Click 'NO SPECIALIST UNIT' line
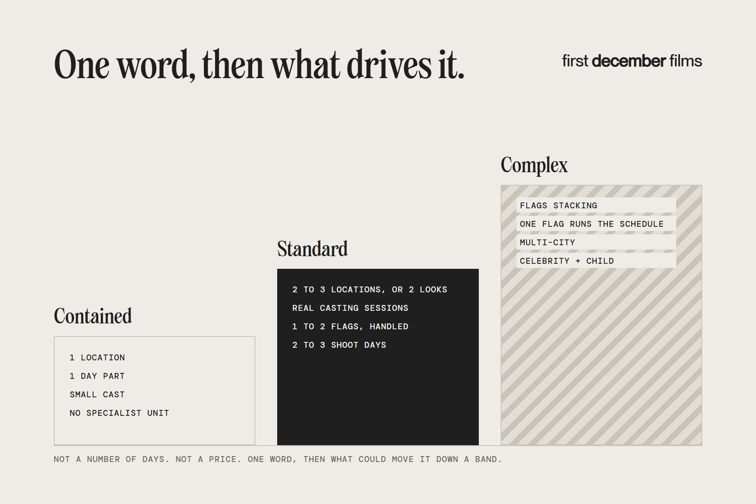Screen dimensions: 756x504 coord(119,413)
